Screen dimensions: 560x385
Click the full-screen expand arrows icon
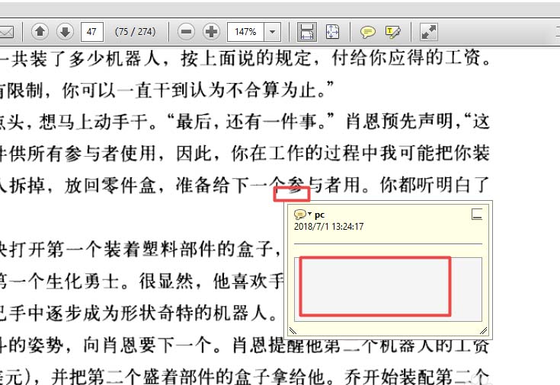click(429, 32)
